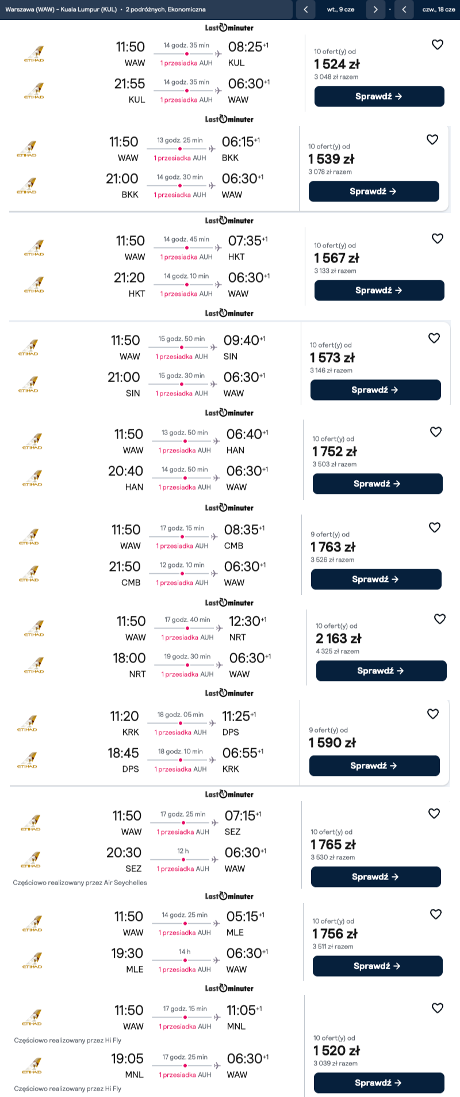Favorite the Bangkok 1 539 zł offer
The height and width of the screenshot is (1097, 460).
point(432,140)
